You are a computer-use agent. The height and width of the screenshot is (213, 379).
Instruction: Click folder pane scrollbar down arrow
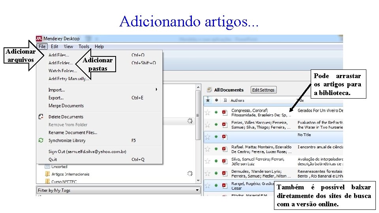click(x=198, y=180)
